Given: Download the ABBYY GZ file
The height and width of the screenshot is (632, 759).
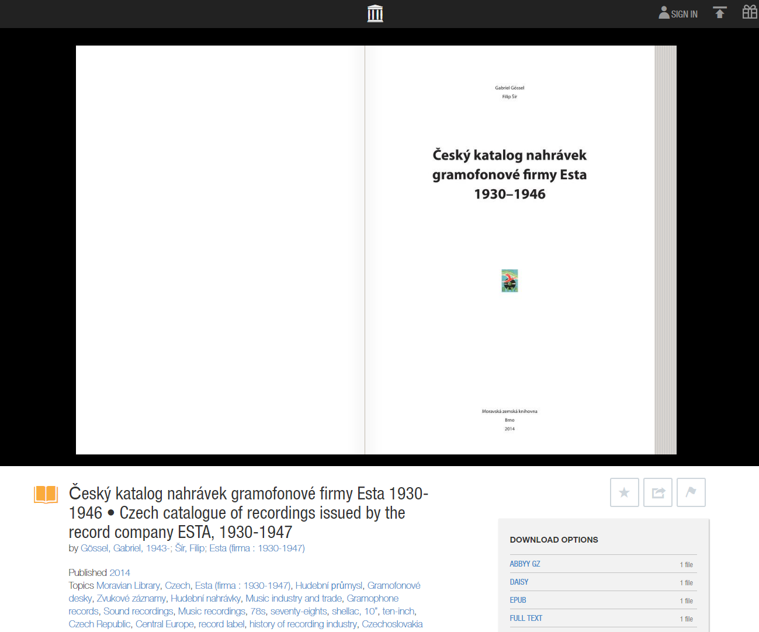Looking at the screenshot, I should [525, 564].
